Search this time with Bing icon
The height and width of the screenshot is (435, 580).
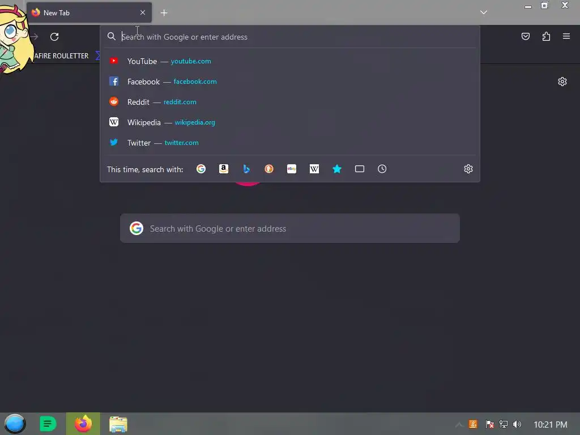pyautogui.click(x=246, y=169)
